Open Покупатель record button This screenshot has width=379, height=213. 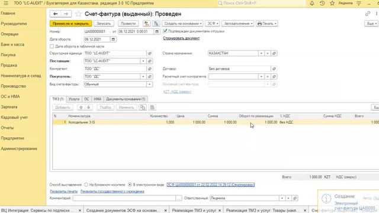pos(150,76)
